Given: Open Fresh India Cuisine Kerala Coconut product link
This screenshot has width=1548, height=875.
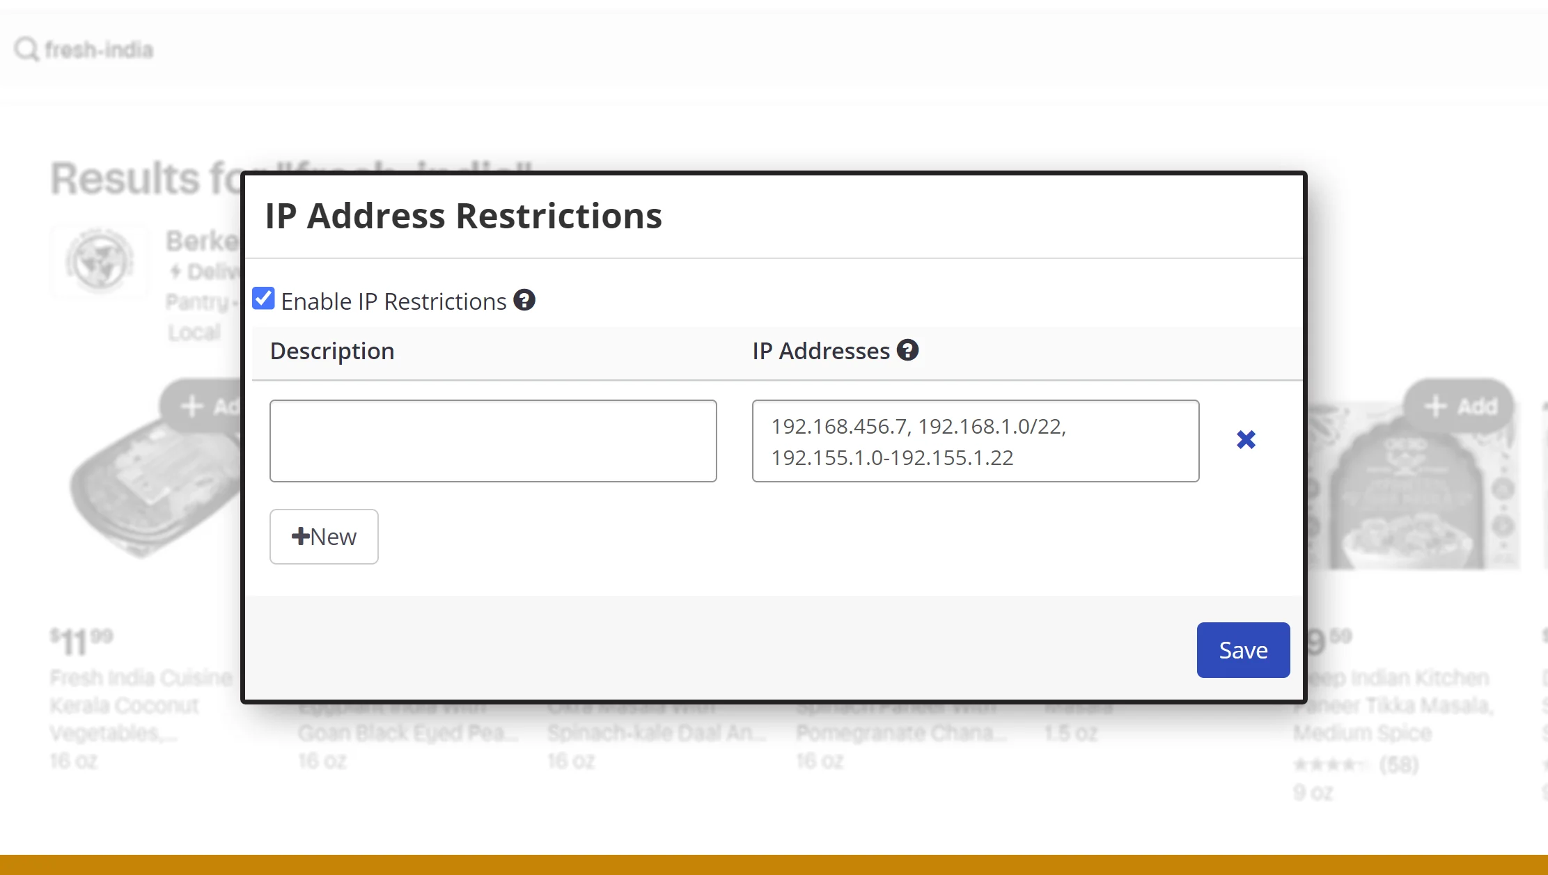Looking at the screenshot, I should coord(141,704).
